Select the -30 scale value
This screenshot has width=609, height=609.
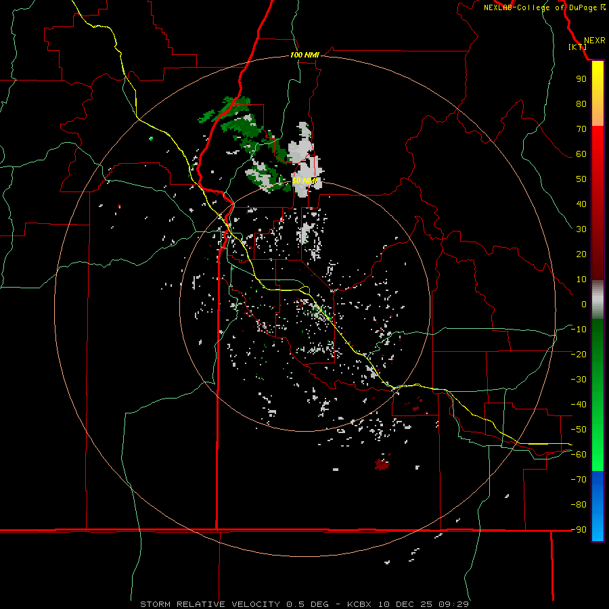click(579, 380)
